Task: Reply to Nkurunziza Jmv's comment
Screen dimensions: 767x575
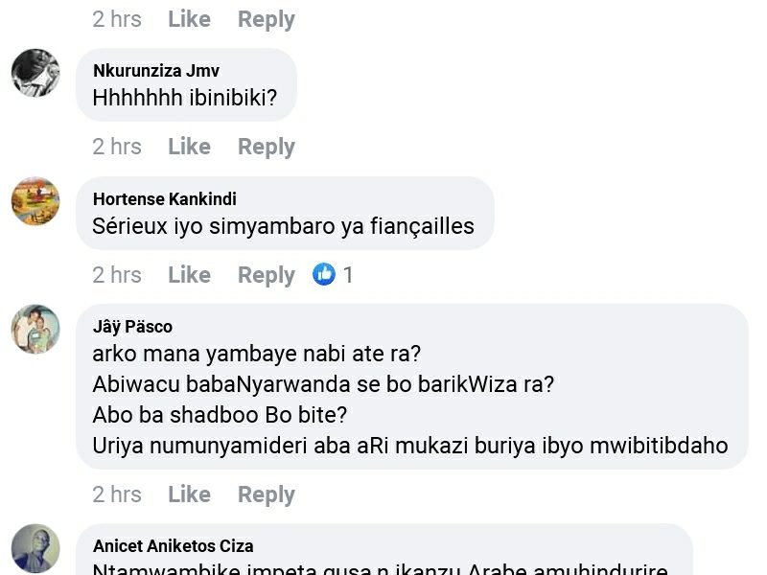Action: click(266, 147)
